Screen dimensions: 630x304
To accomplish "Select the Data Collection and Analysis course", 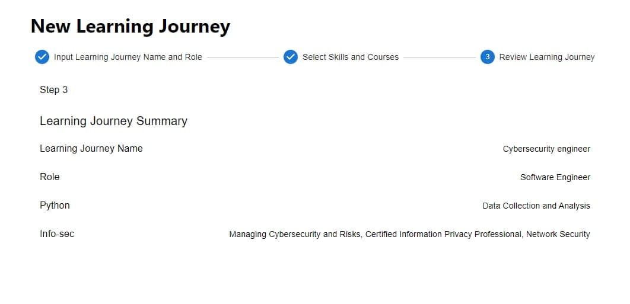I will (x=536, y=206).
